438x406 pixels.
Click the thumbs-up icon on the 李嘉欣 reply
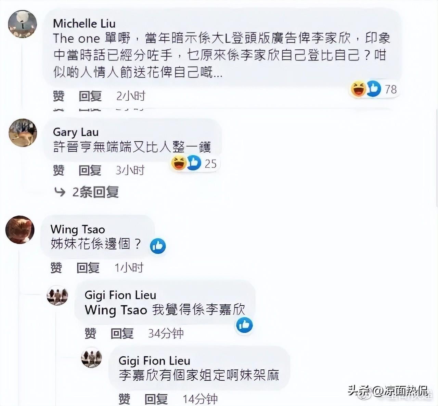click(244, 325)
